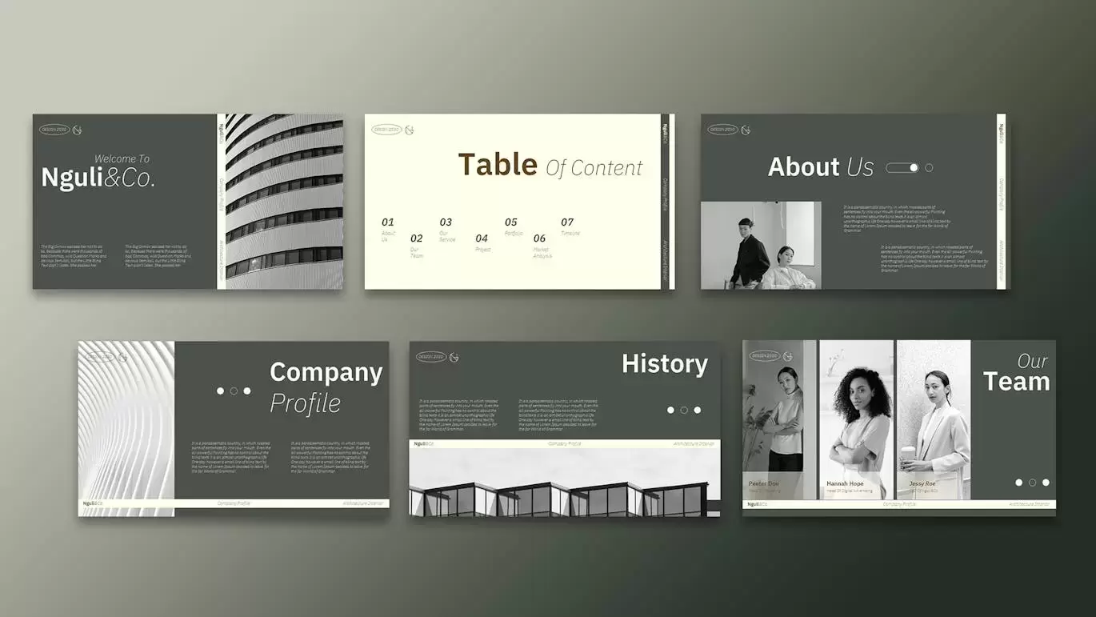Click the DESIGN 2020 badge on About Us slide

723,130
